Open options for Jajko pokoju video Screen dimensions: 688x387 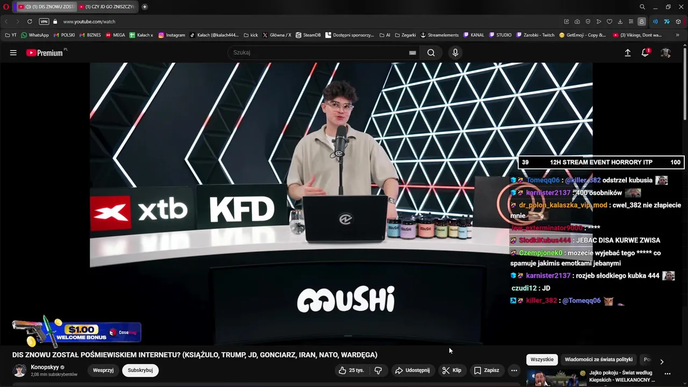pyautogui.click(x=668, y=374)
